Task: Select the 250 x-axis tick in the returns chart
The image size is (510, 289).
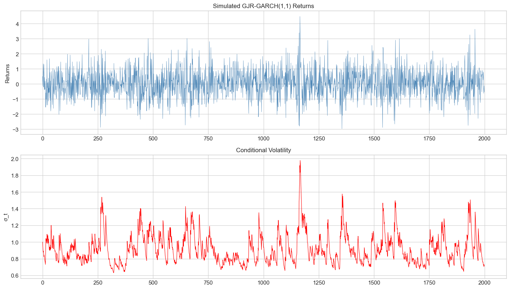Action: 98,139
